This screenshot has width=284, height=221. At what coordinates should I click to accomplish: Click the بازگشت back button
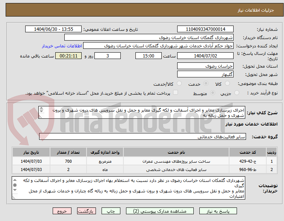click(87, 211)
